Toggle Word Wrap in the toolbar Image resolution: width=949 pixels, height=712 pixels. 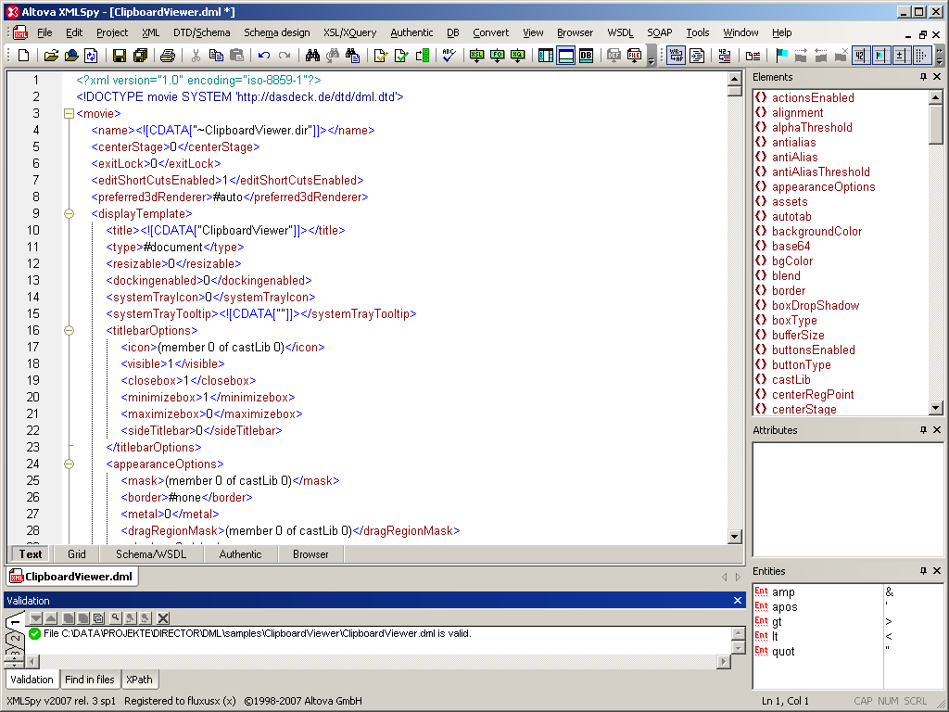pyautogui.click(x=676, y=56)
